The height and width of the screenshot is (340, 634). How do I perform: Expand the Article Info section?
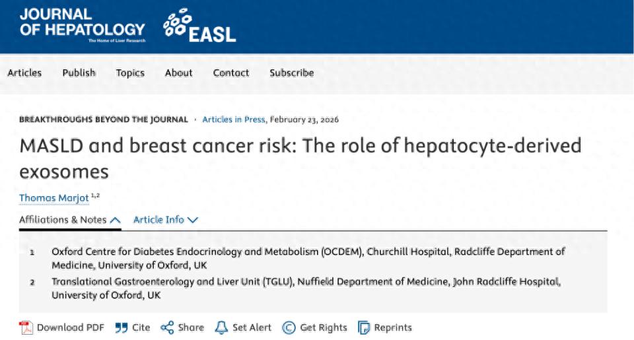[x=165, y=220]
